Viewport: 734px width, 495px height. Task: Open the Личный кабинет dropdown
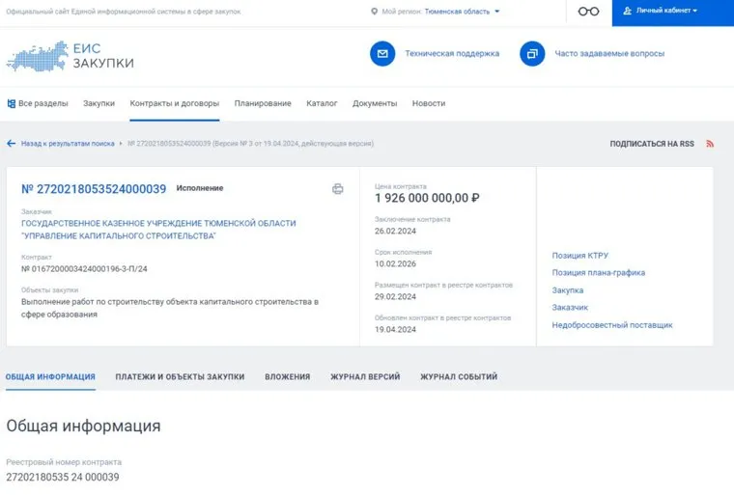click(666, 12)
